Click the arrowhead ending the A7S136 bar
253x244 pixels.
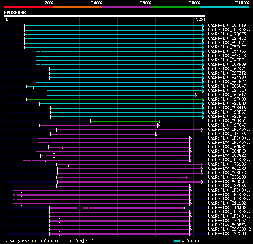(202, 164)
